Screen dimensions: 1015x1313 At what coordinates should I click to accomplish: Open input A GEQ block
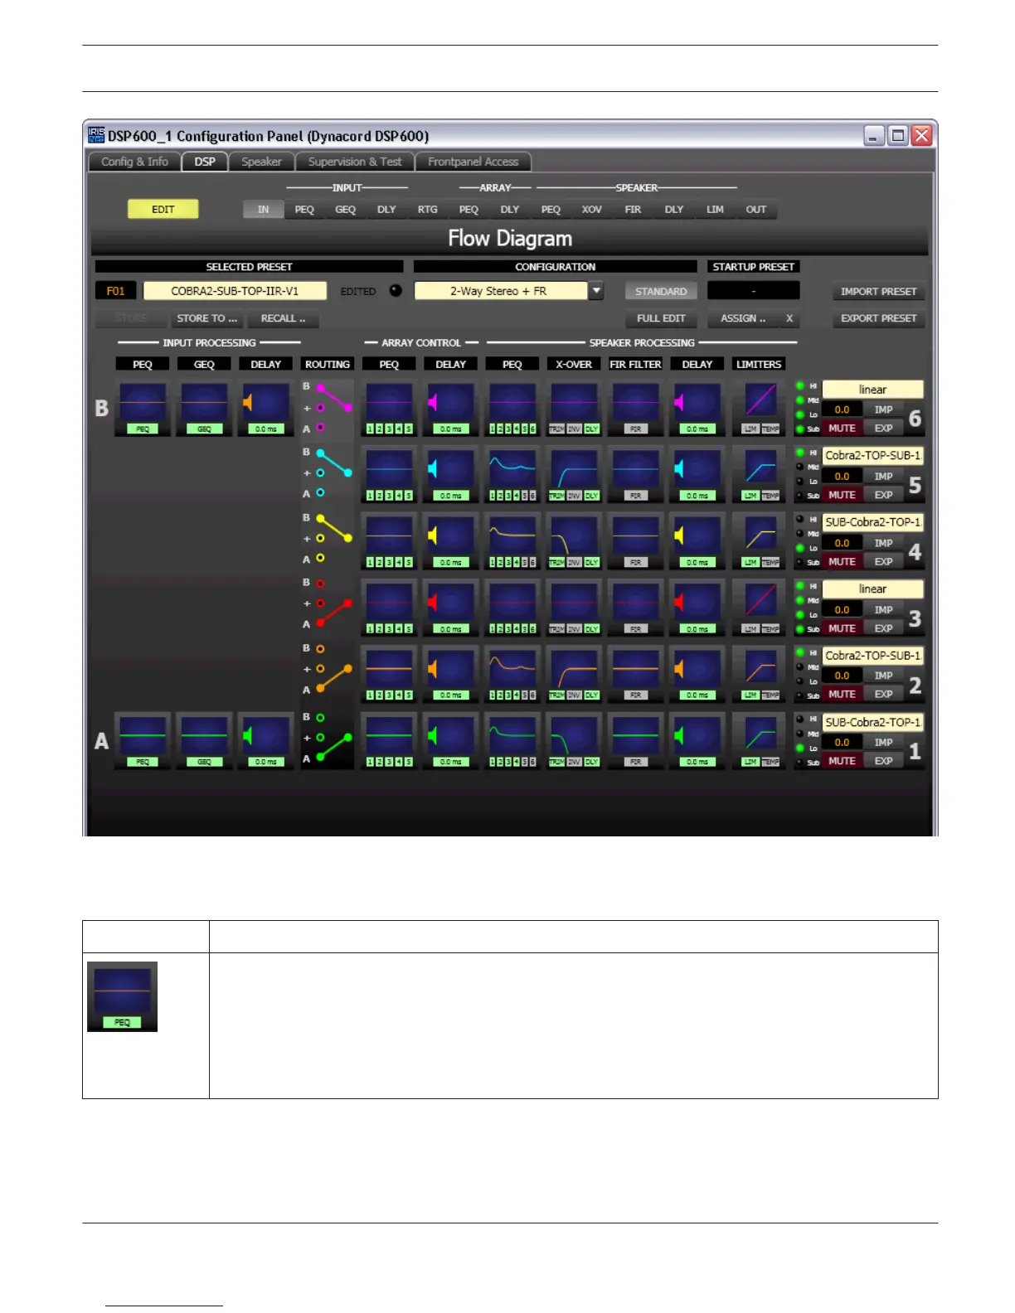coord(204,740)
